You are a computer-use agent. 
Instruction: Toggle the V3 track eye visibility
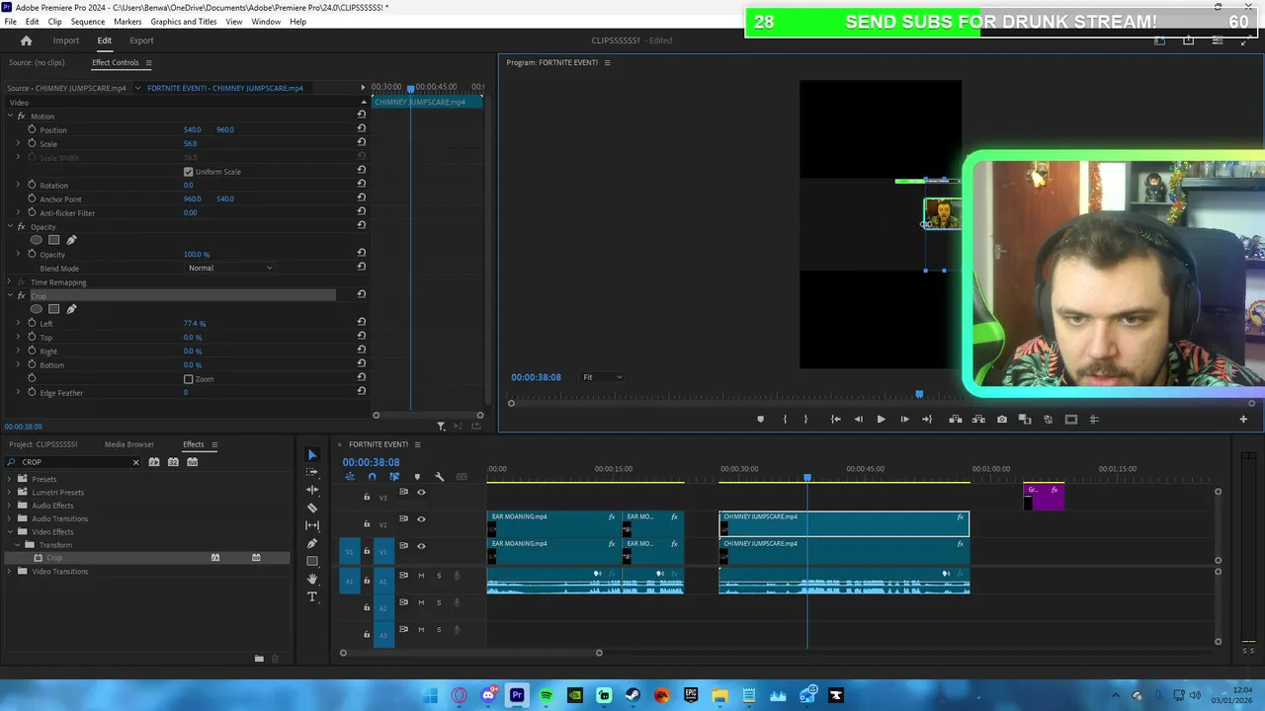coord(421,492)
